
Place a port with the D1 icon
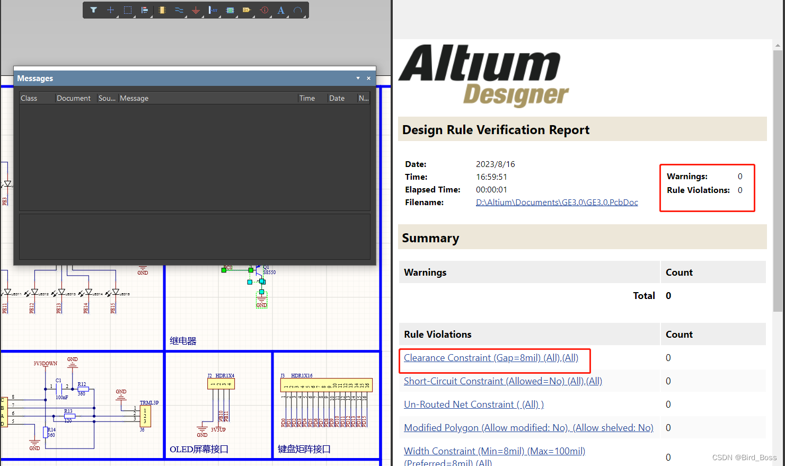[x=247, y=10]
